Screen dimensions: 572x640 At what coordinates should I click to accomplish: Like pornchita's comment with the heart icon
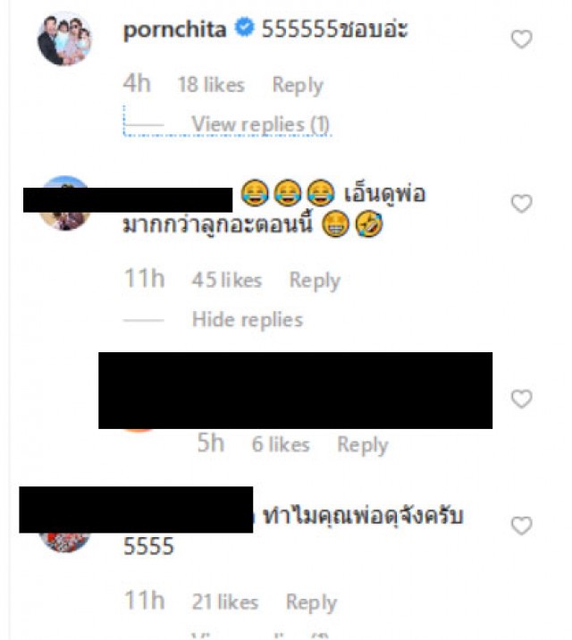(x=521, y=39)
